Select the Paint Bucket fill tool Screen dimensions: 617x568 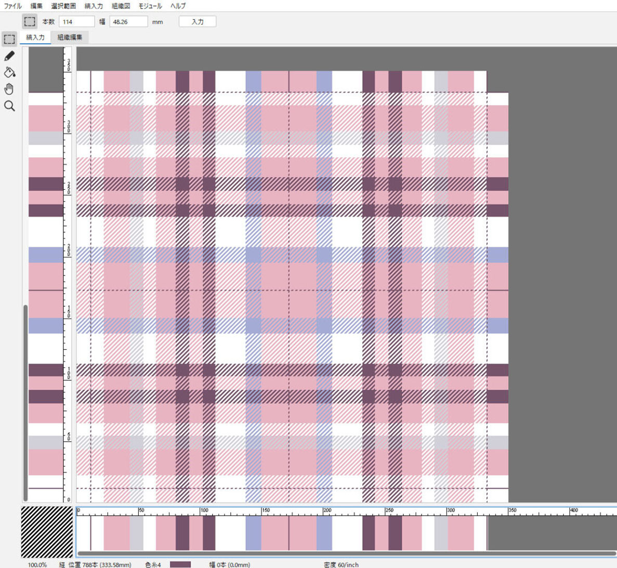point(9,72)
